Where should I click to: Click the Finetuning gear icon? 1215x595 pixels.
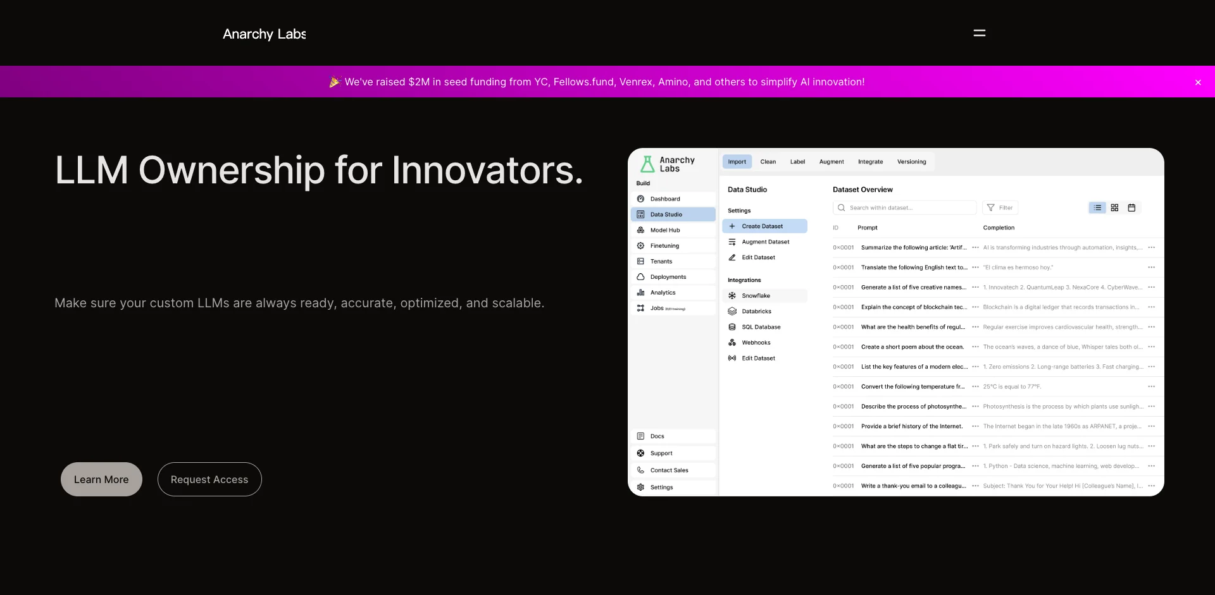pyautogui.click(x=640, y=245)
